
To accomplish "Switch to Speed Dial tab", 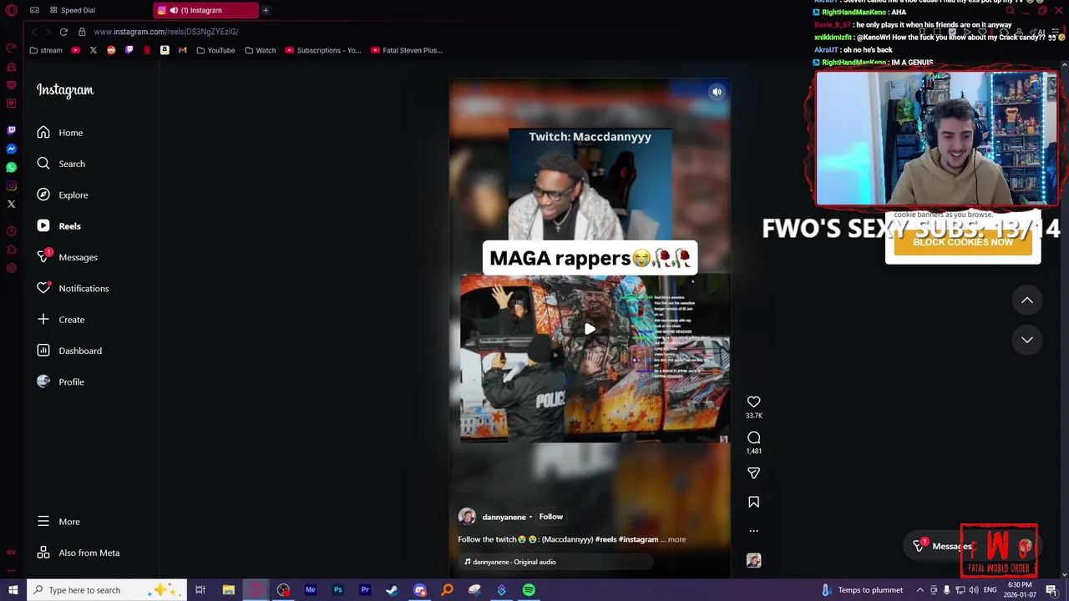I will point(73,10).
